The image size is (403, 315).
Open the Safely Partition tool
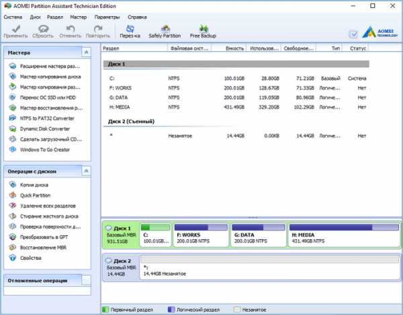(165, 32)
